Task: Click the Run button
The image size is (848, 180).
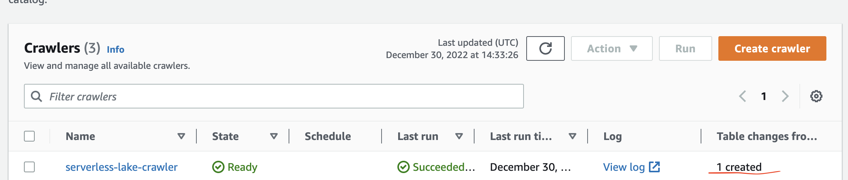Action: tap(685, 48)
